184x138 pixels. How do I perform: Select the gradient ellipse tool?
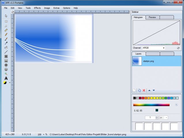(6, 70)
